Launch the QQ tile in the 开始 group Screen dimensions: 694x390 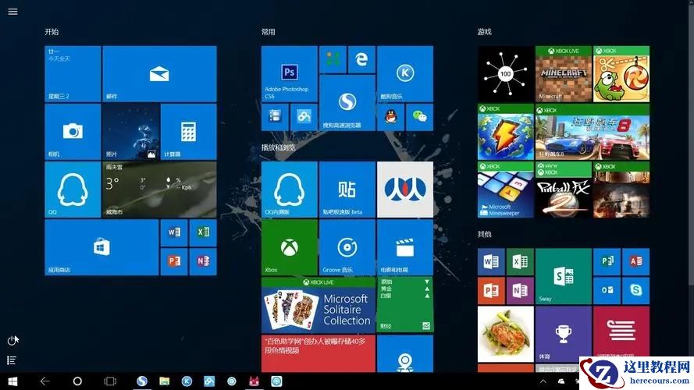click(73, 190)
